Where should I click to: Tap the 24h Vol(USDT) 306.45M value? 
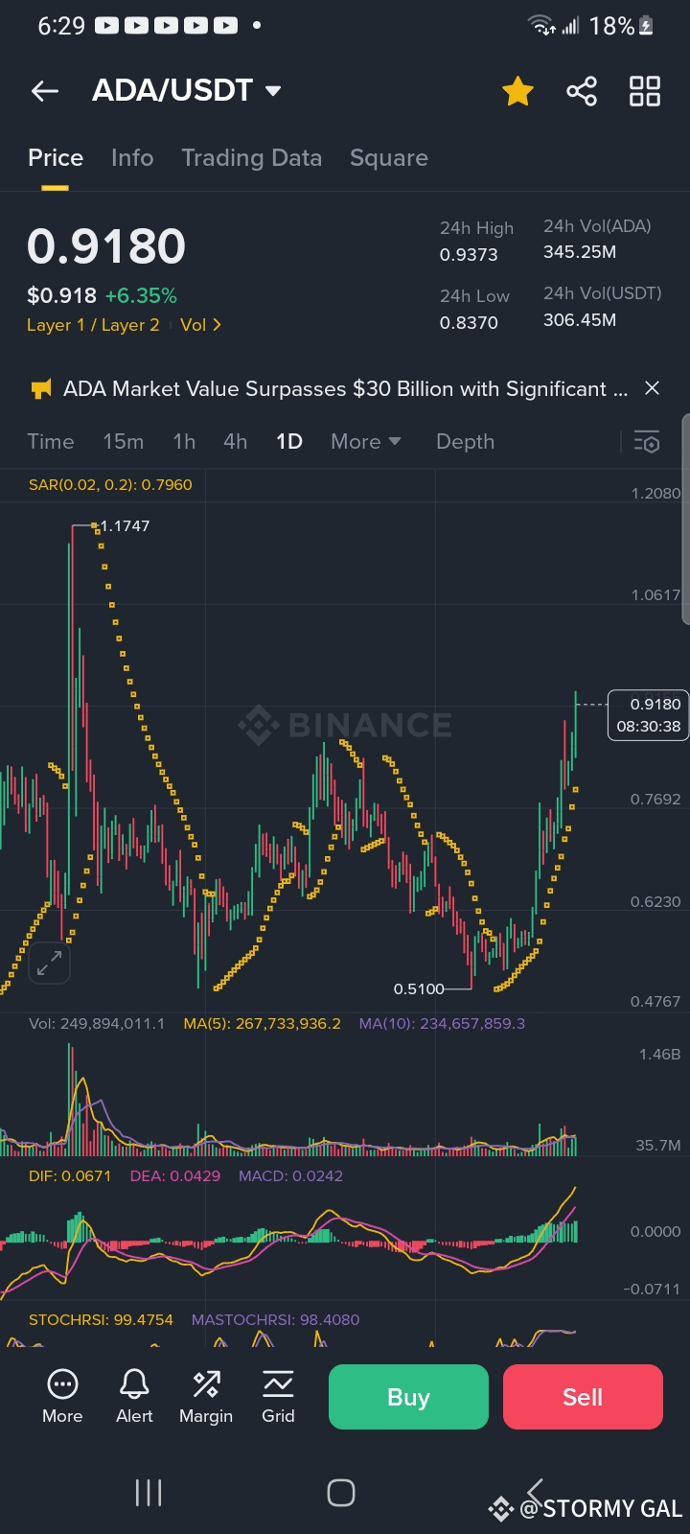pos(580,320)
